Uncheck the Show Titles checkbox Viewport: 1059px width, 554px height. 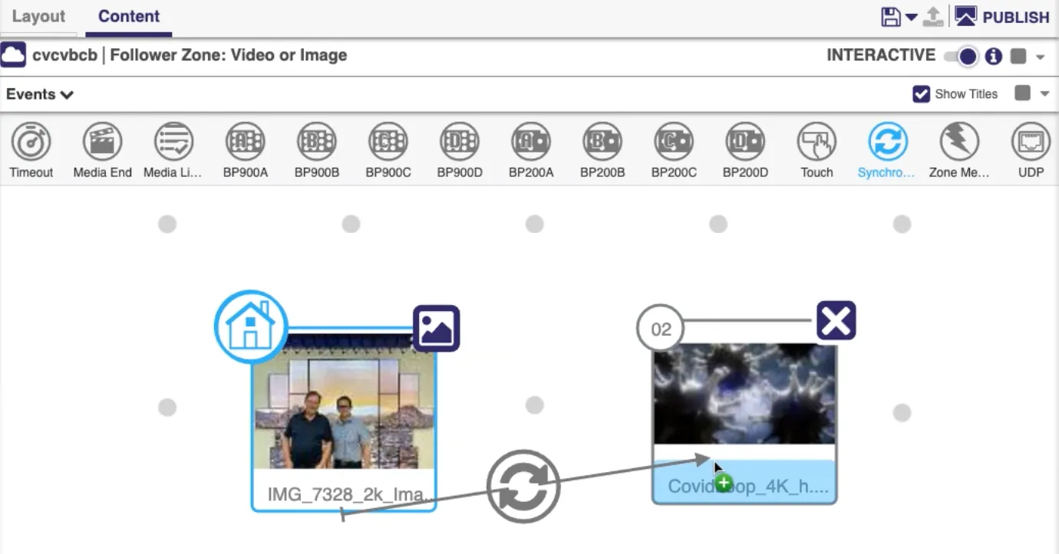tap(921, 93)
